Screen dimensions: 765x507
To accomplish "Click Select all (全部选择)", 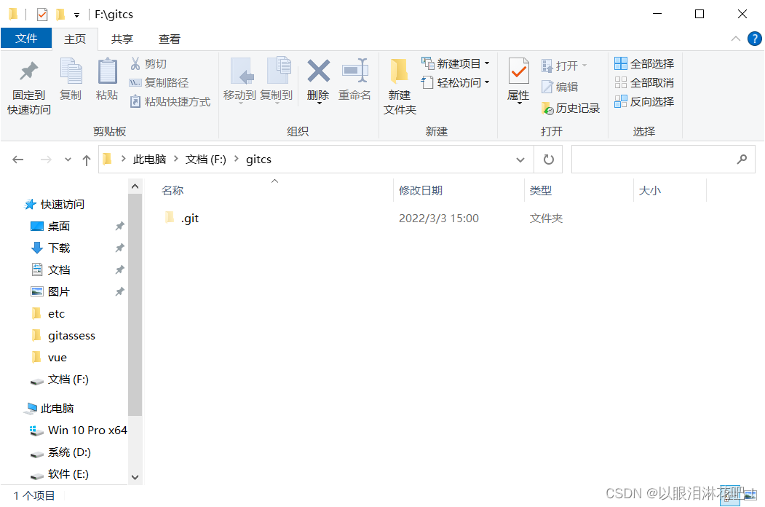I will click(644, 63).
